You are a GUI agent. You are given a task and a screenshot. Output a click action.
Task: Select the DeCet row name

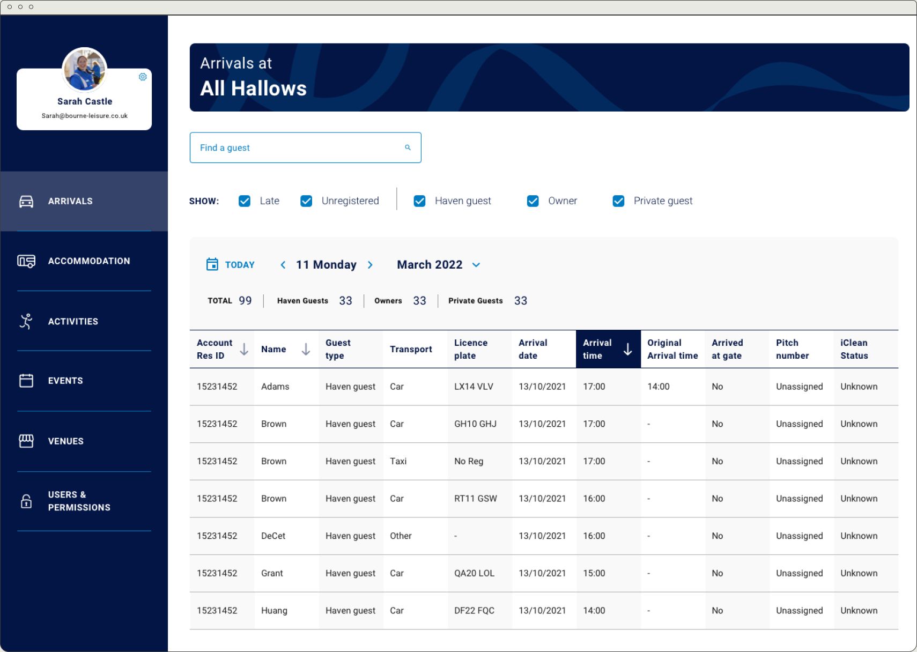click(273, 536)
